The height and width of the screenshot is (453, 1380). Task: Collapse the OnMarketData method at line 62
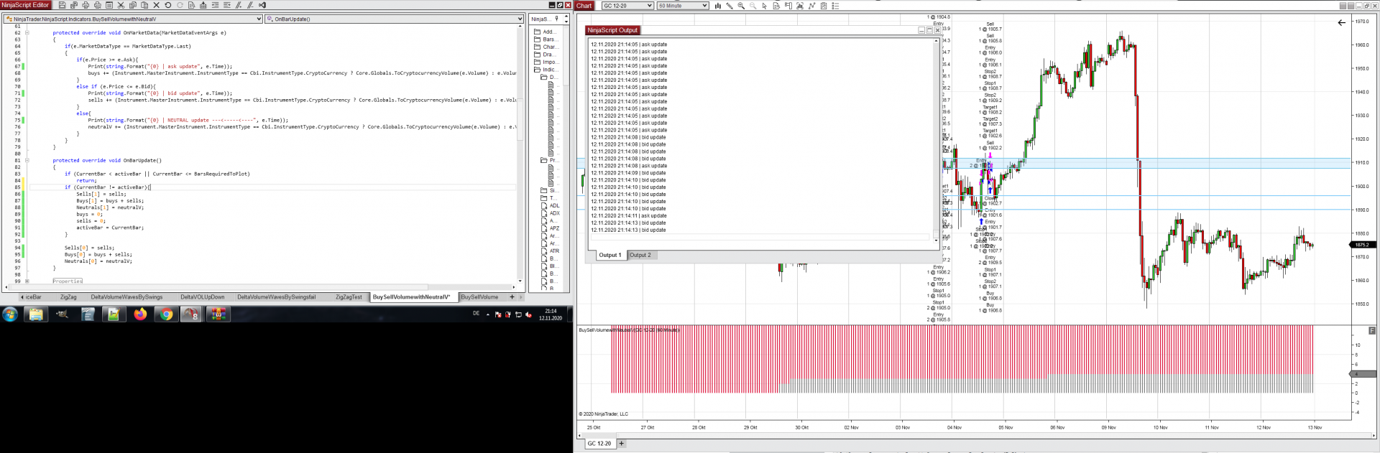click(27, 32)
